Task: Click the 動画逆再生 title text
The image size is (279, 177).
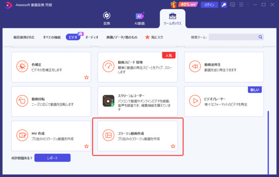Action: coord(213,65)
